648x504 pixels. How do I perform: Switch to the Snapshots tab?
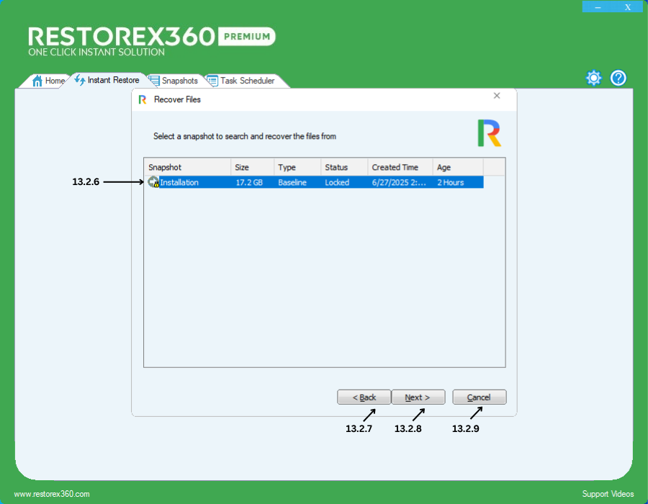(x=179, y=81)
